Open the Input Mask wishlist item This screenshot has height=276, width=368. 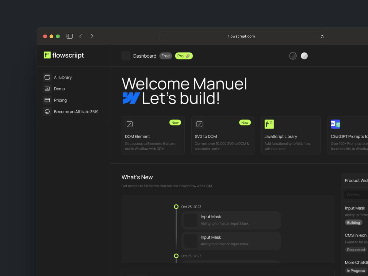[x=355, y=208]
